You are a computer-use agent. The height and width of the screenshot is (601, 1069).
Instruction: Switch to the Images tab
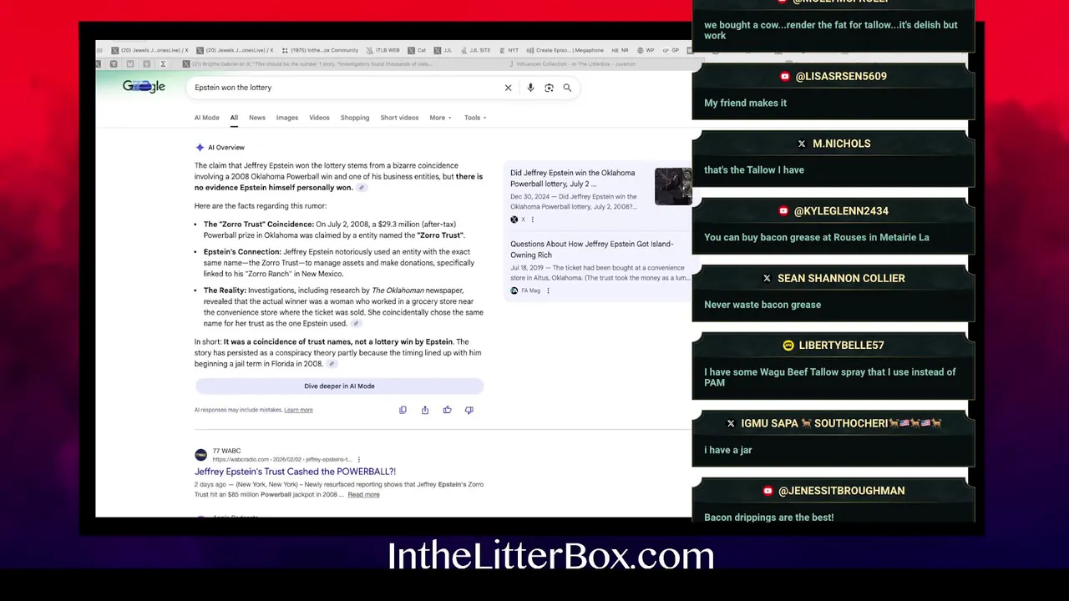pos(287,118)
